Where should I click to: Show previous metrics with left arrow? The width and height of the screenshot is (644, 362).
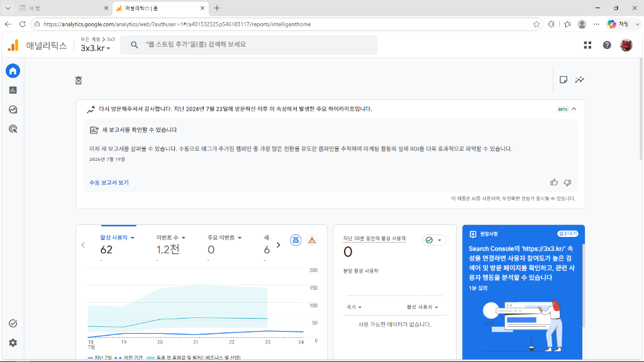pos(84,245)
